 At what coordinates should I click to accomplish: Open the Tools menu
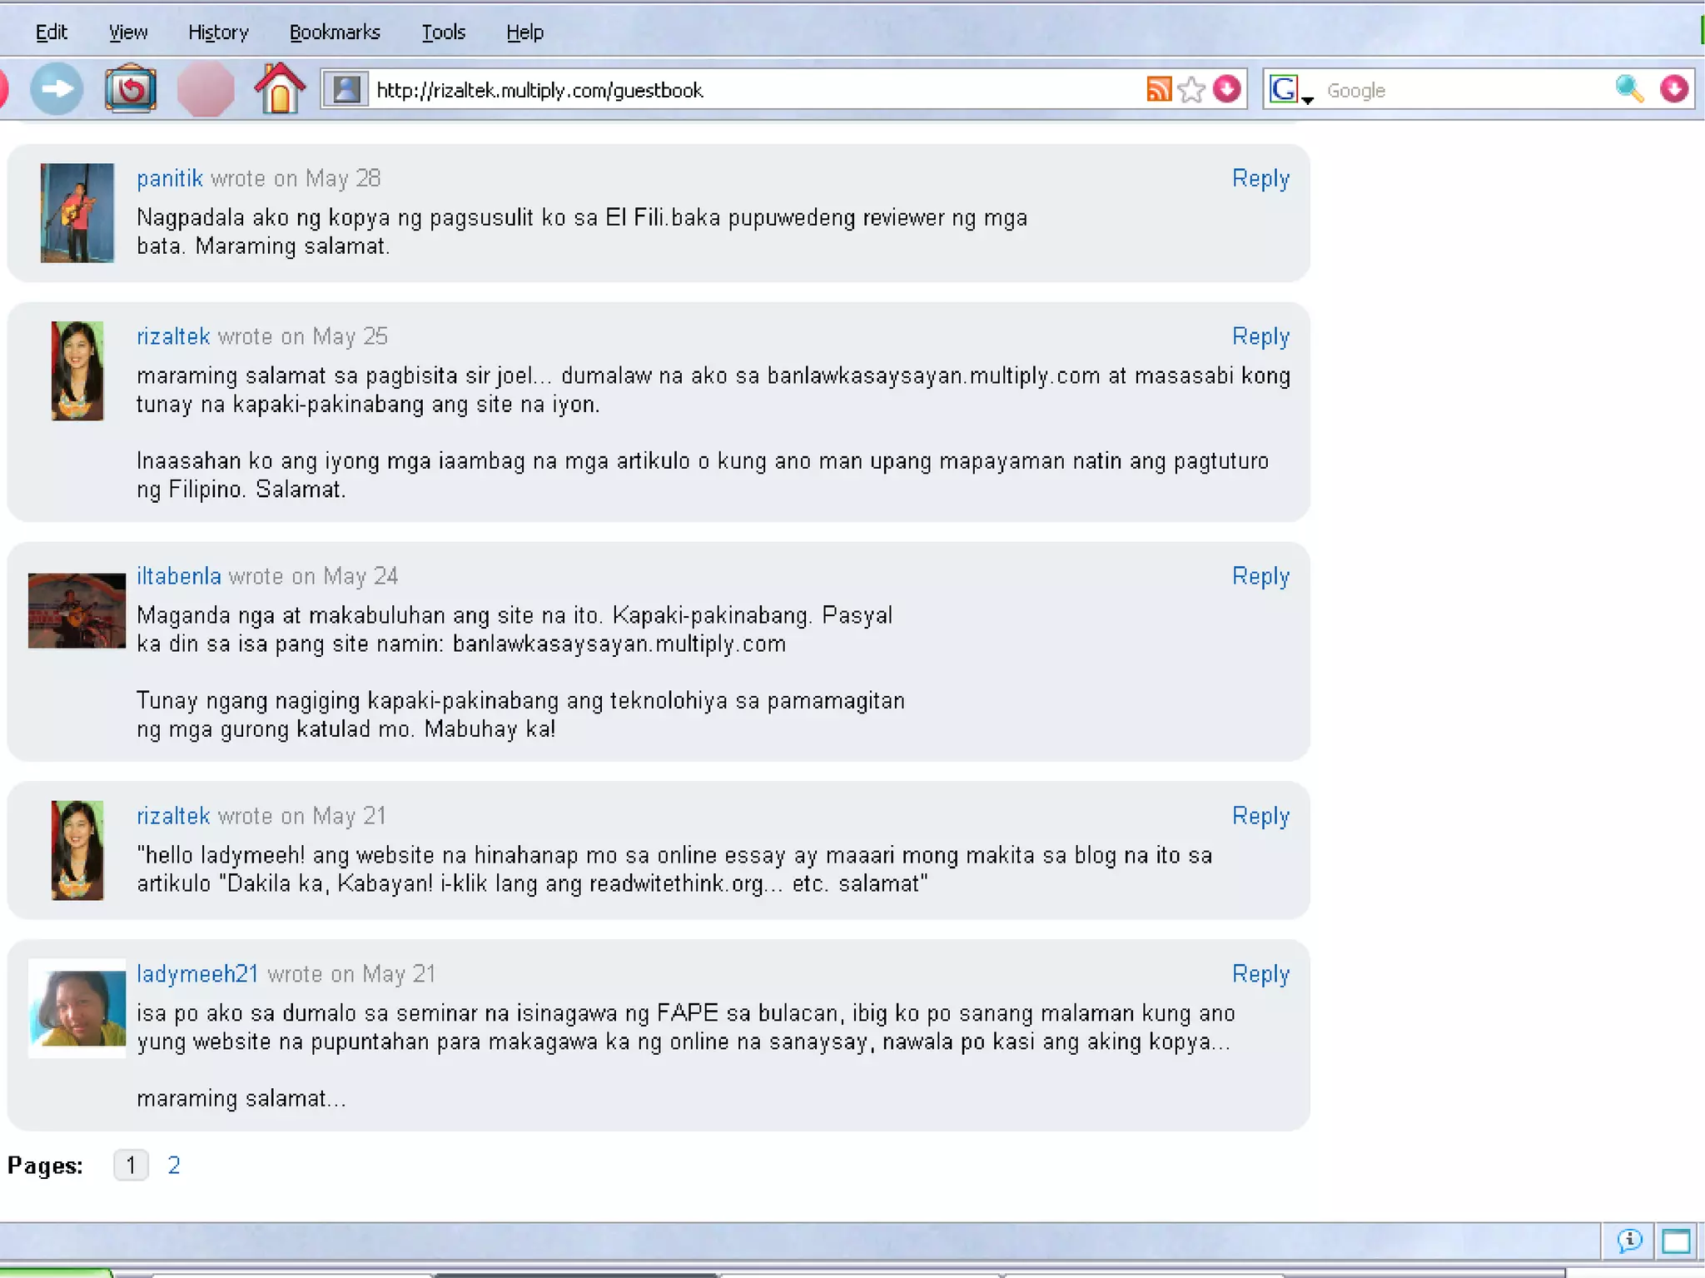pyautogui.click(x=443, y=32)
